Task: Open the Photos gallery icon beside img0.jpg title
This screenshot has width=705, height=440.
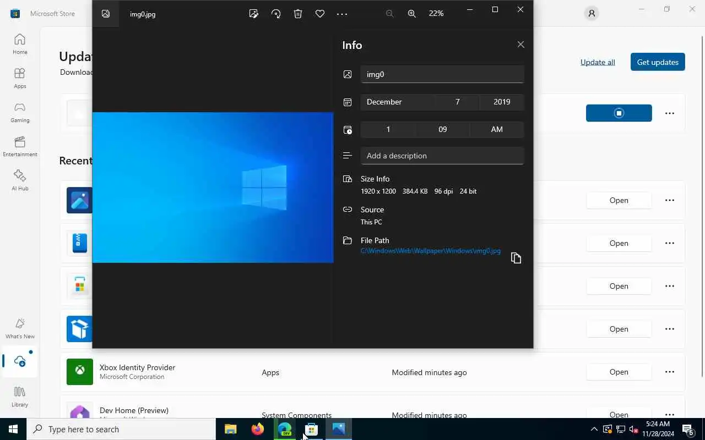Action: tap(106, 14)
